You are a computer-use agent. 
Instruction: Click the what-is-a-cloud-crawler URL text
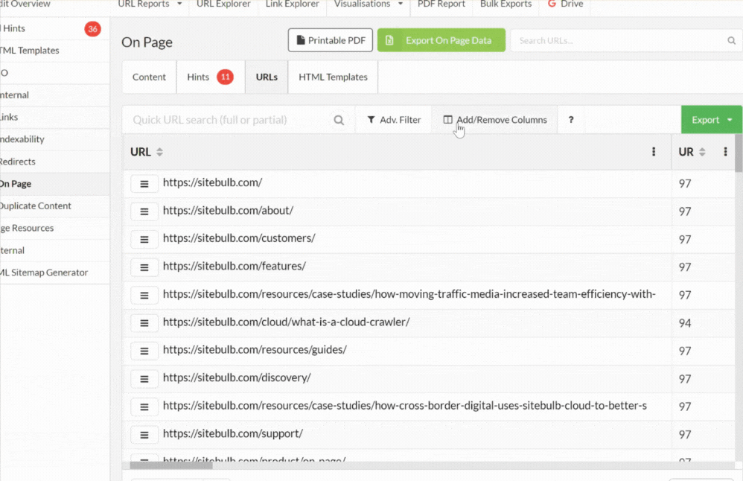tap(286, 322)
